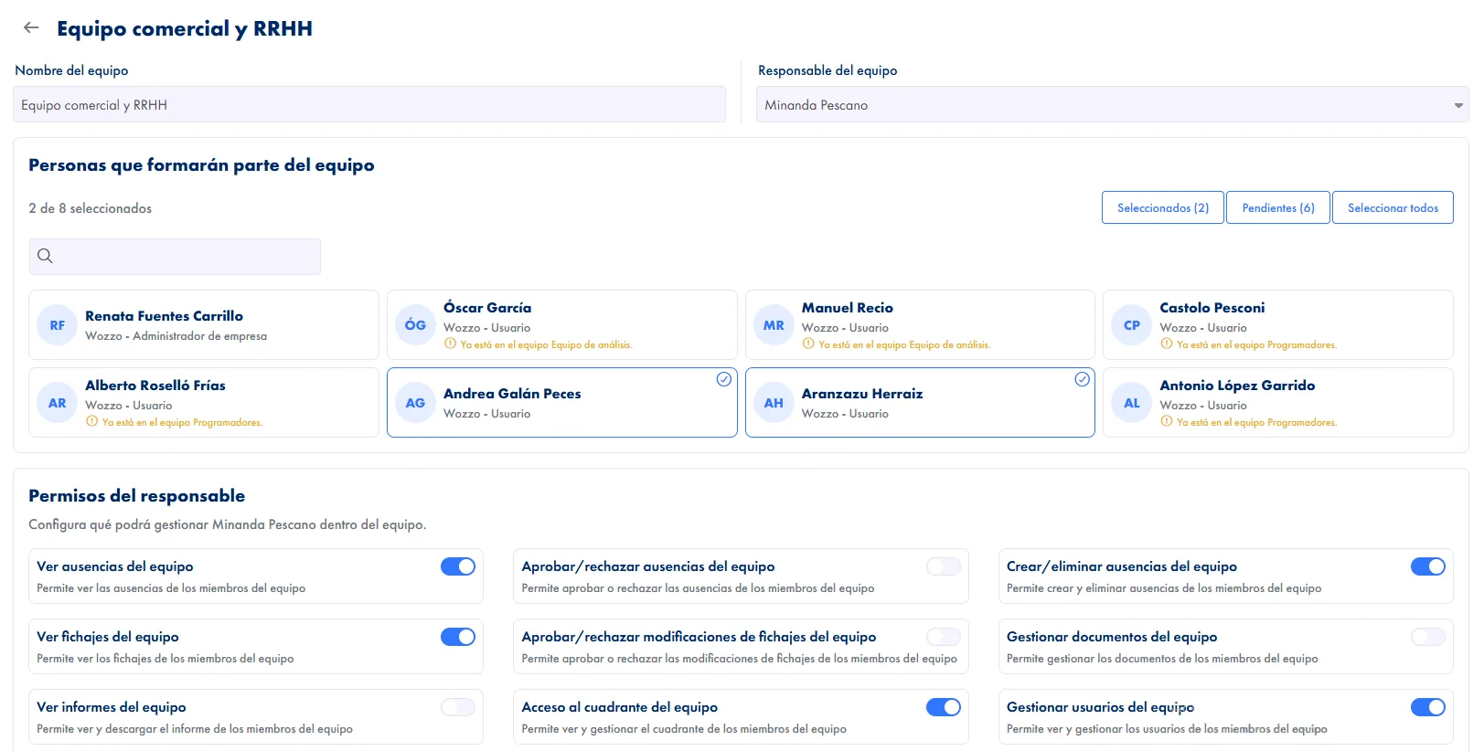The image size is (1484, 751).
Task: Enable Aprobar/rechazar modificaciones de fichajes toggle
Action: (943, 637)
